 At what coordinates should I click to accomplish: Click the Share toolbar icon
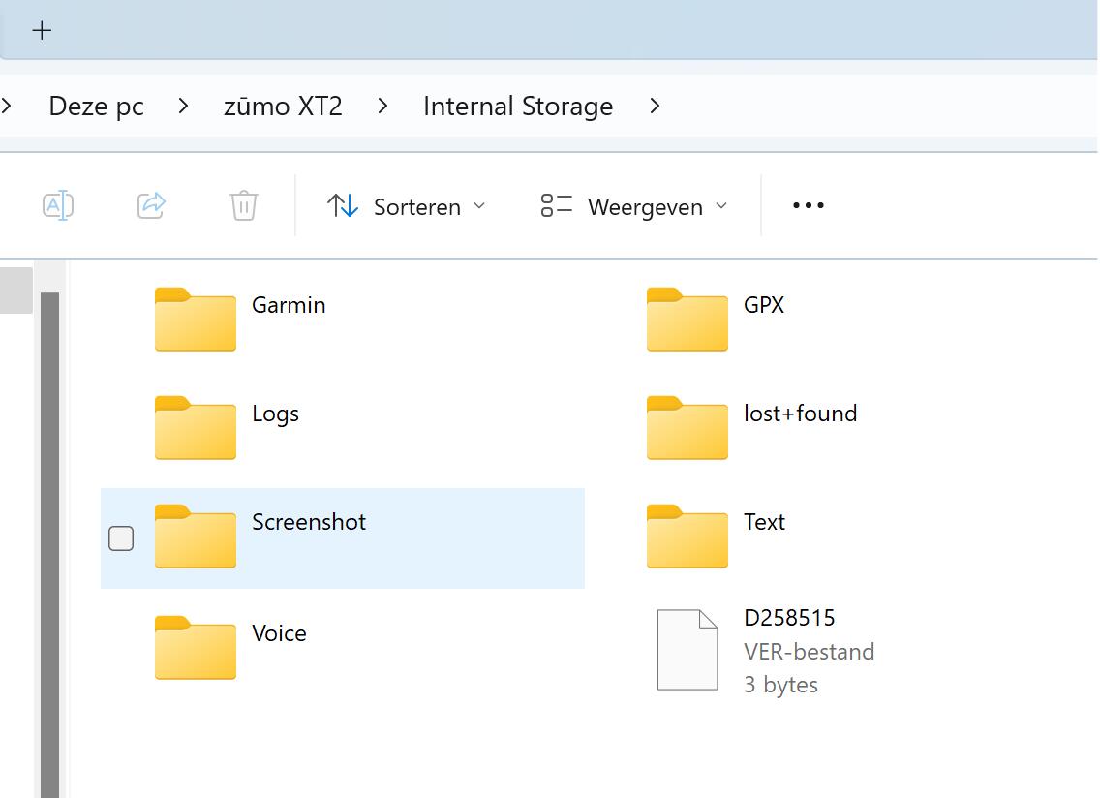click(151, 205)
